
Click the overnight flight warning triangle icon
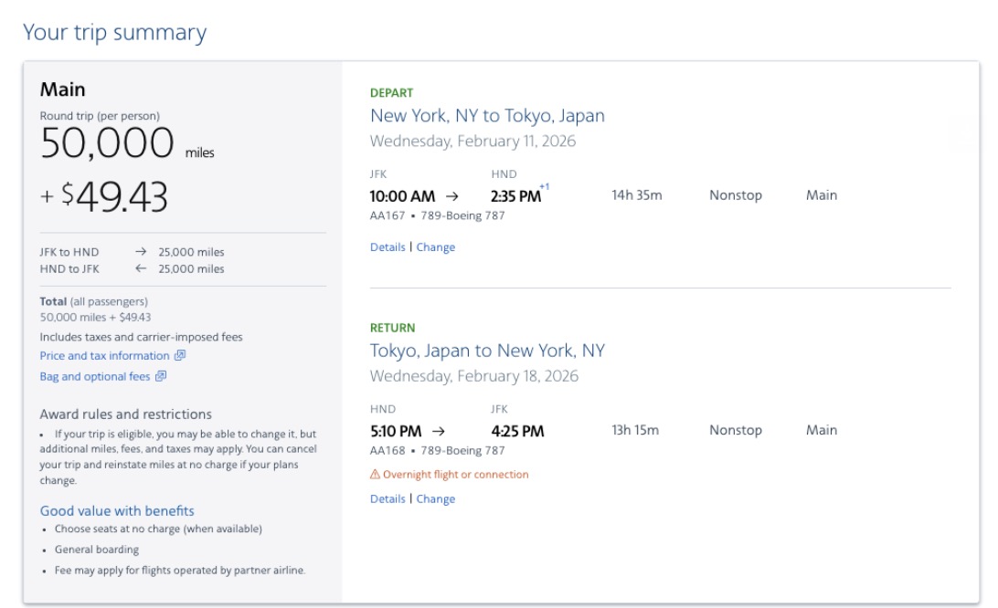tap(375, 474)
